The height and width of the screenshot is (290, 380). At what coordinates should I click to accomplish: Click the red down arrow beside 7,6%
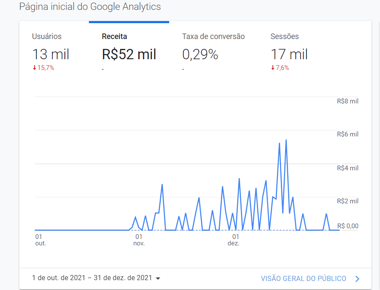point(273,68)
